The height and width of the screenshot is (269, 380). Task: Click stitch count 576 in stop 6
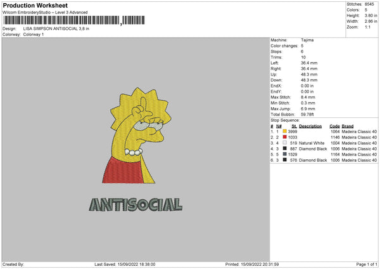(x=293, y=161)
